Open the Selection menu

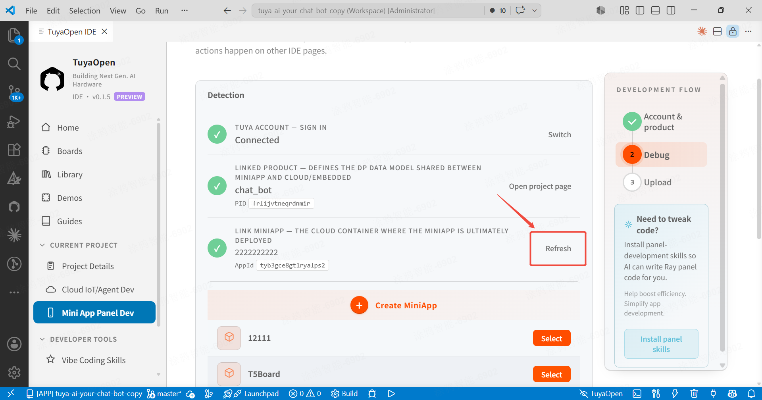(85, 11)
